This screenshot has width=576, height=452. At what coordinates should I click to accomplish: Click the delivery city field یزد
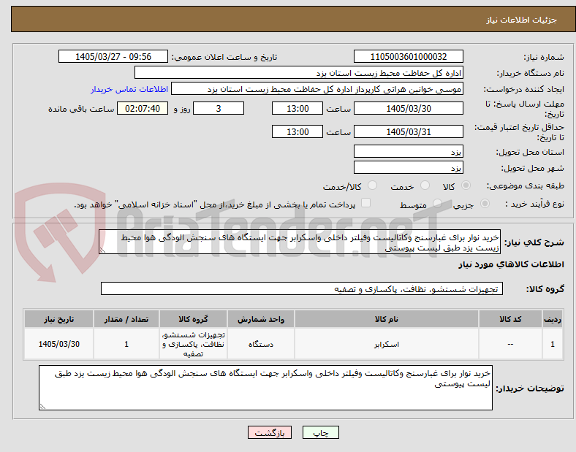(408, 168)
